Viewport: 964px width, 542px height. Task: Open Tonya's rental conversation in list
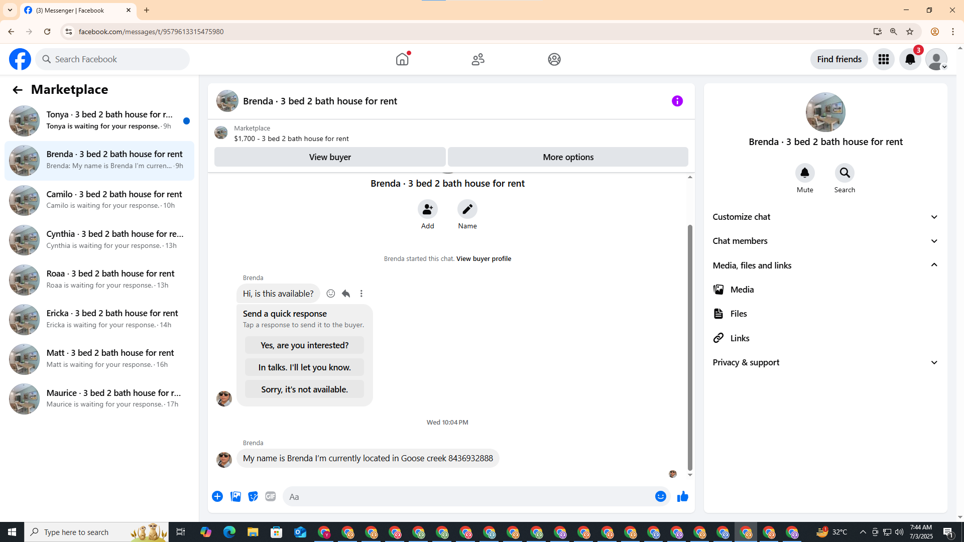[99, 120]
